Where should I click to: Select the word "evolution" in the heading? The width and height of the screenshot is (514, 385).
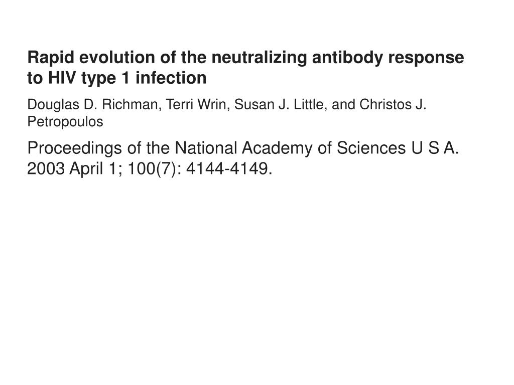coord(117,57)
